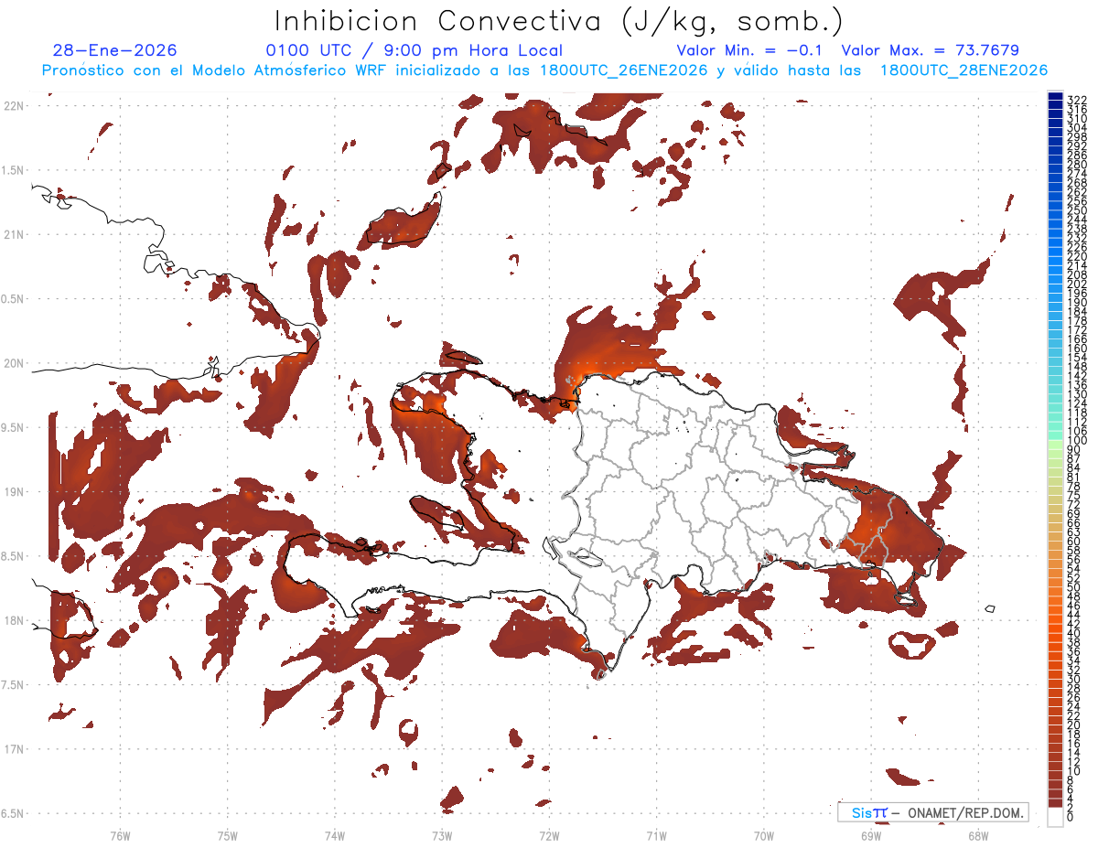Click the '73W' longitude label

coord(442,835)
